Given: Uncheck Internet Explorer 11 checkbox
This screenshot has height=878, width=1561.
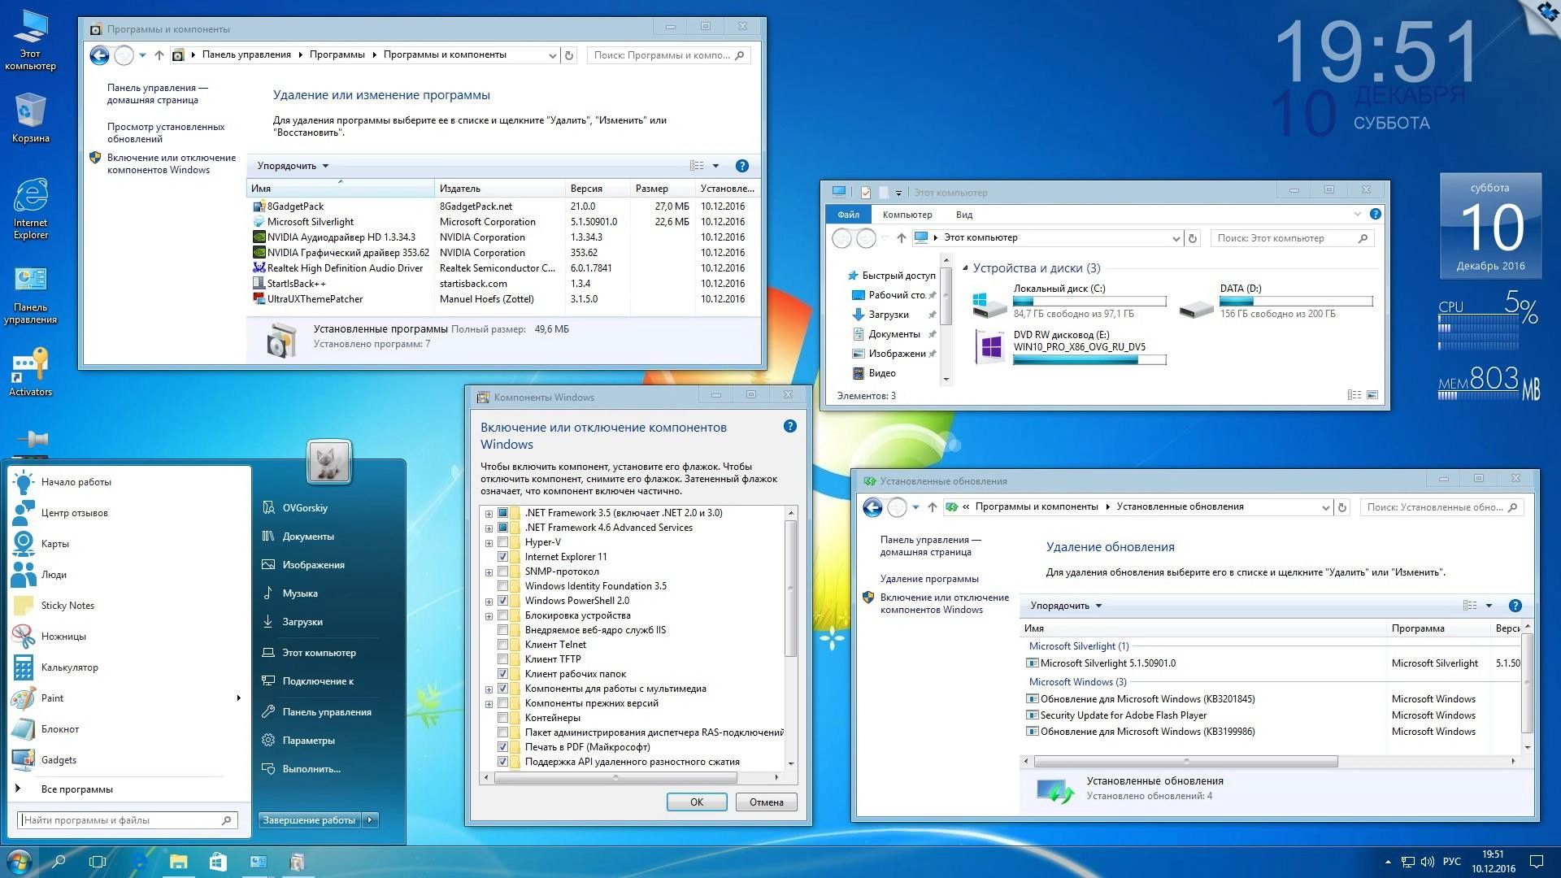Looking at the screenshot, I should point(502,557).
